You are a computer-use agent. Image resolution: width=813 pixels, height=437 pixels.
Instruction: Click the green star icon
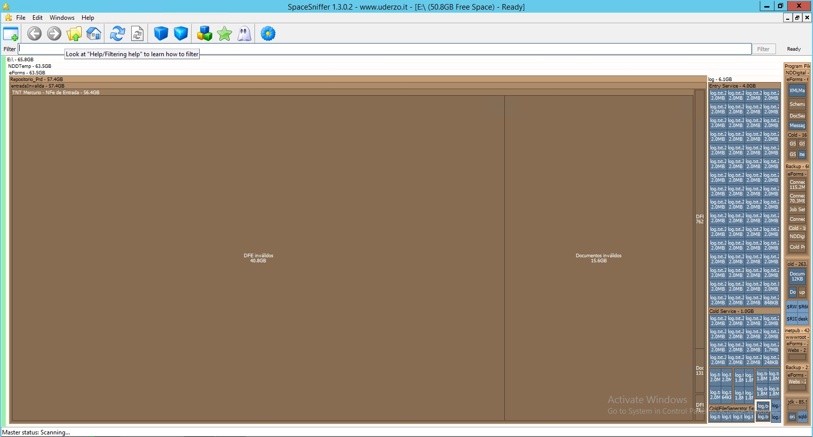click(224, 34)
